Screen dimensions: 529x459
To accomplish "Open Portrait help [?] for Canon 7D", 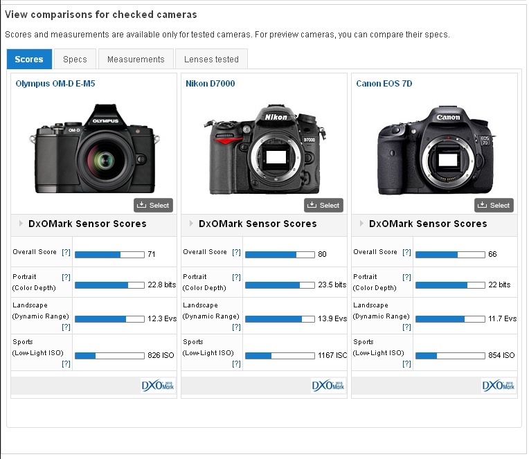I will click(x=407, y=277).
